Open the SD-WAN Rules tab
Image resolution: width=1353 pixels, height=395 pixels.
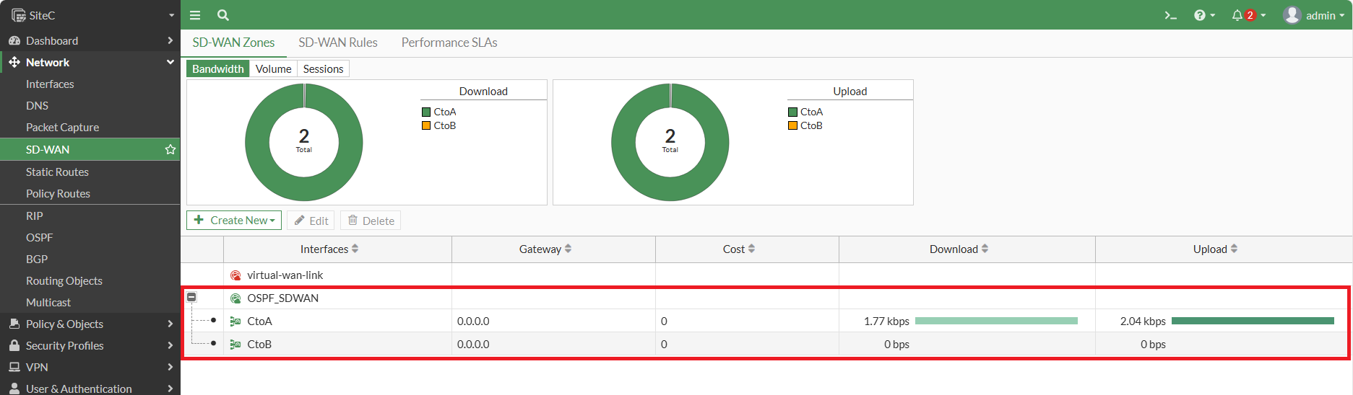(338, 43)
